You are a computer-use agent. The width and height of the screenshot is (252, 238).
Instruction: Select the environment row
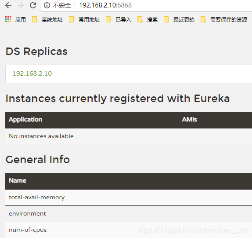click(129, 214)
